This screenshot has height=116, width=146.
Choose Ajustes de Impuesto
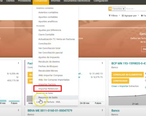[49, 57]
